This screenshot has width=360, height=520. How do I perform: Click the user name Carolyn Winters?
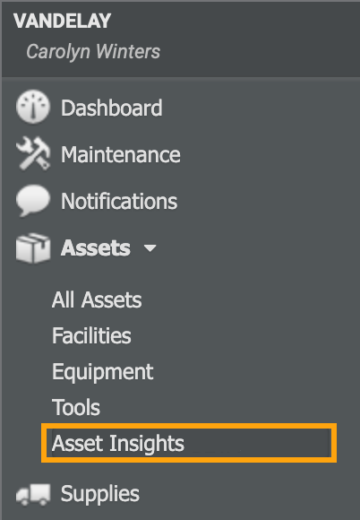click(x=93, y=52)
